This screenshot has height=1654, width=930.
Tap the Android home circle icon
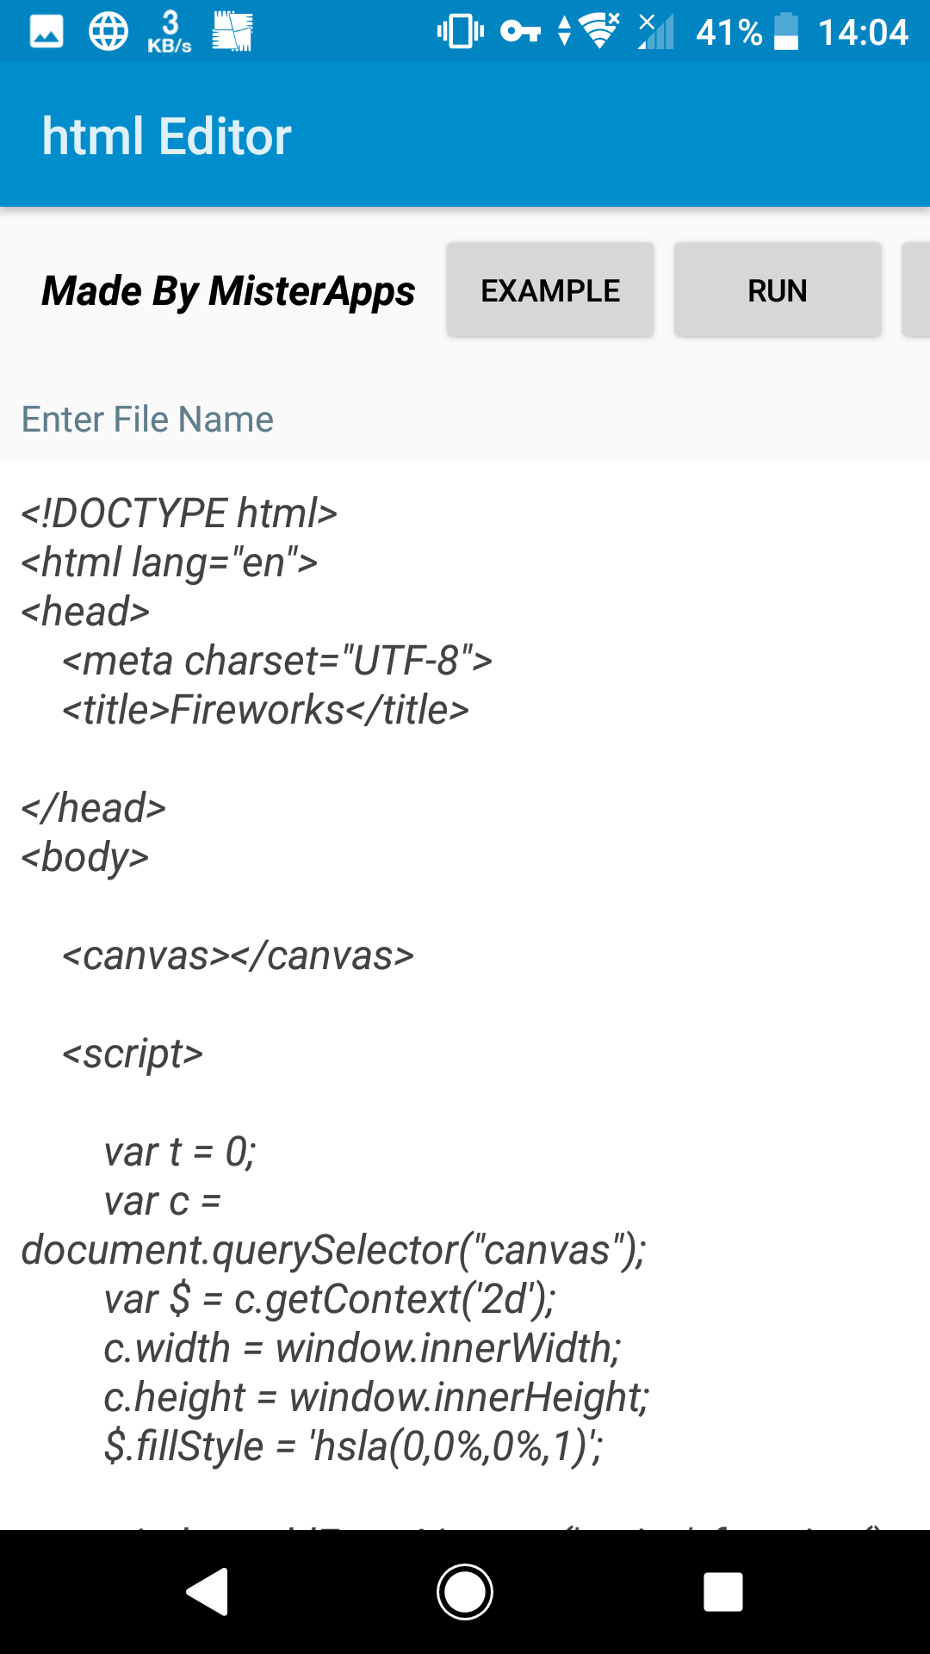coord(465,1592)
